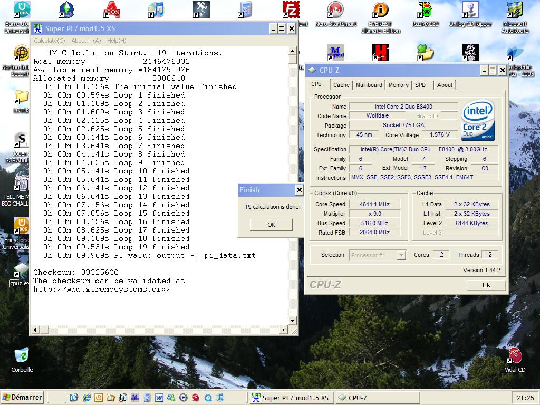Open calculator icon in quick launch
This screenshot has width=540, height=405.
click(x=147, y=398)
